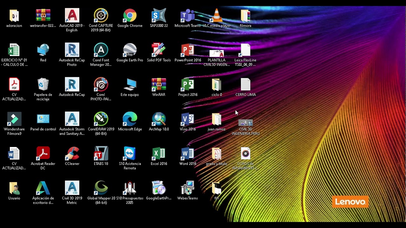Select the VLC media player icon
Image resolution: width=406 pixels, height=228 pixels.
(217, 16)
